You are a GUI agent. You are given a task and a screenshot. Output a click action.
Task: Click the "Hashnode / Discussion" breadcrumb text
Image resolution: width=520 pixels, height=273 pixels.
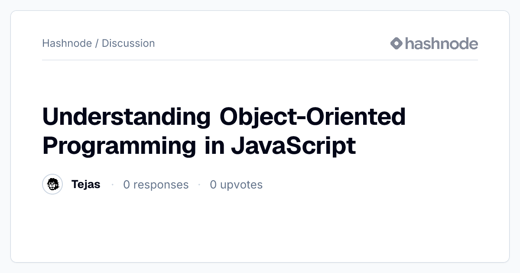pos(98,43)
